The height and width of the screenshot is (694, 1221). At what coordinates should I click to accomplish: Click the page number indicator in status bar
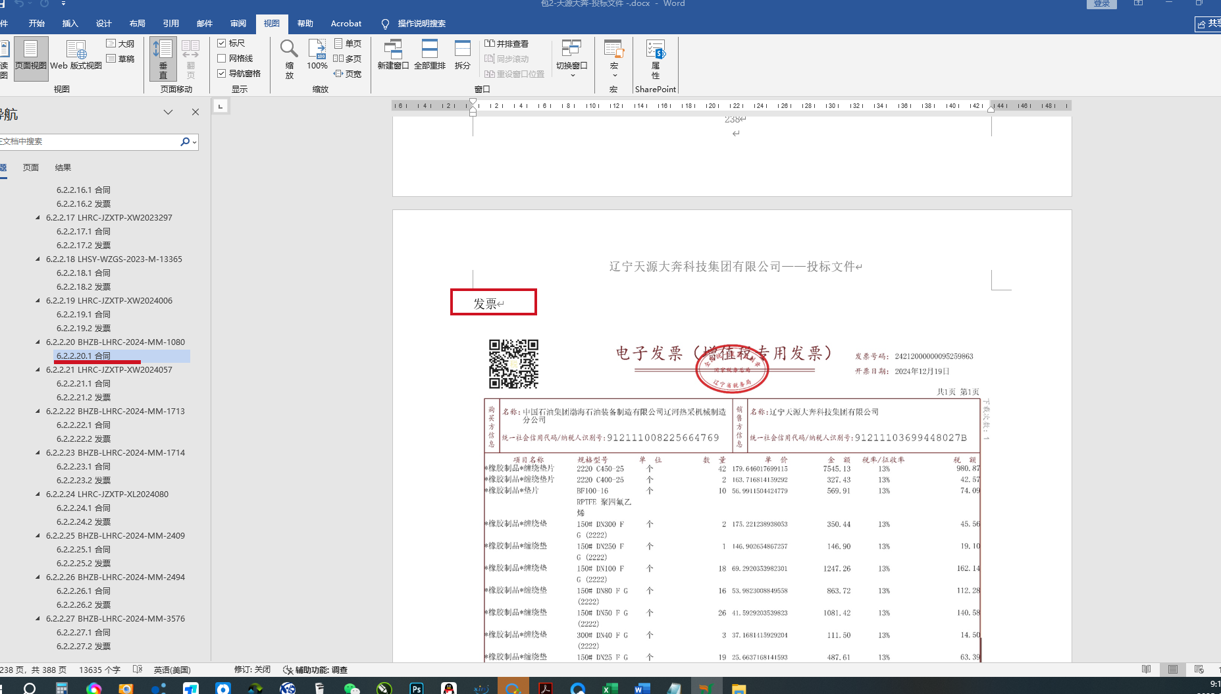34,670
